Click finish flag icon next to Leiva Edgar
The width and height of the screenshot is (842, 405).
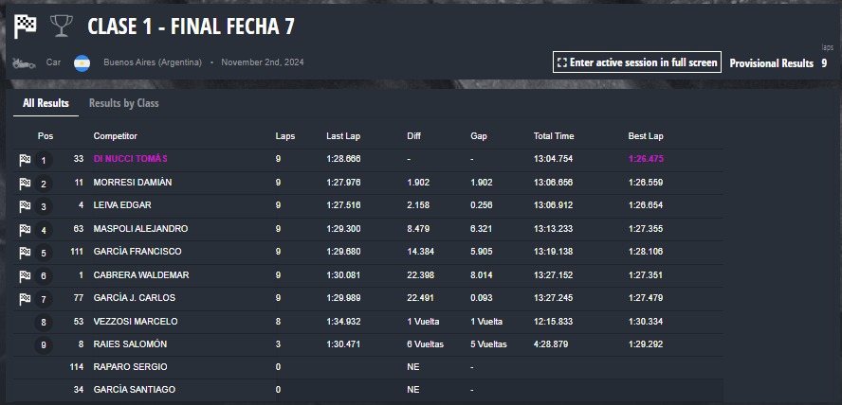coord(25,206)
